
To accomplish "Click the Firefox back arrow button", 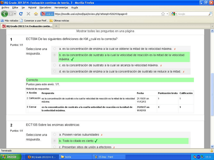I will tap(5, 14).
